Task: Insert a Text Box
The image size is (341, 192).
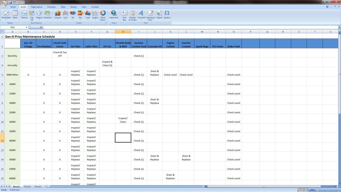Action: tap(124, 15)
